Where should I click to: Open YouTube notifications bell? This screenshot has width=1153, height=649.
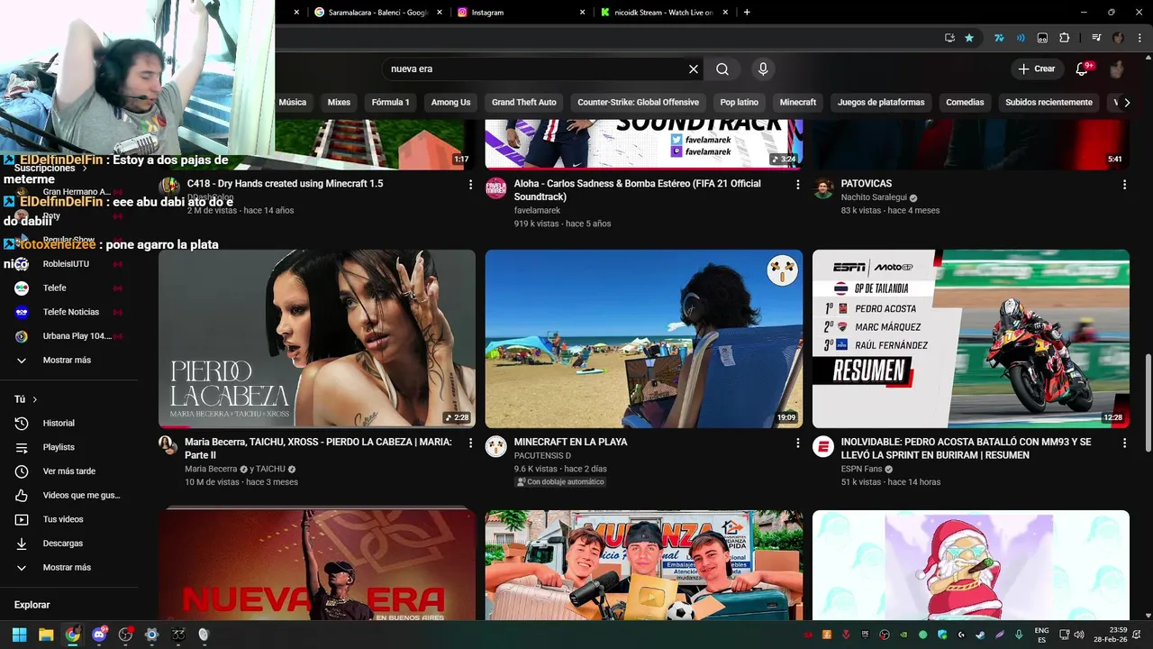(x=1083, y=69)
